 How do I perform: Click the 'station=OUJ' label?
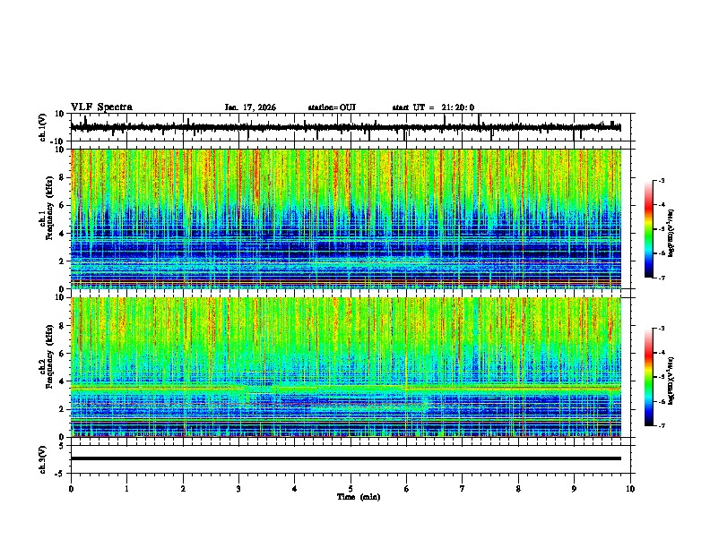pos(332,107)
